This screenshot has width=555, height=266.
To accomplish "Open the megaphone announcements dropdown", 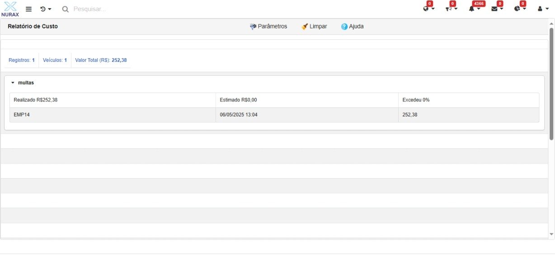I will [451, 9].
